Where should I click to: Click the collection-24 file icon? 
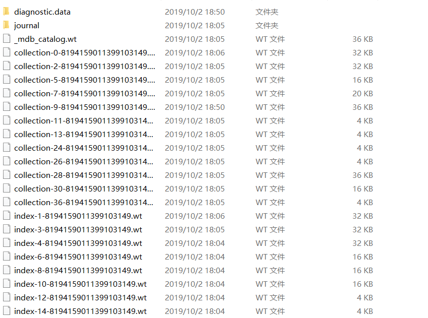7,148
